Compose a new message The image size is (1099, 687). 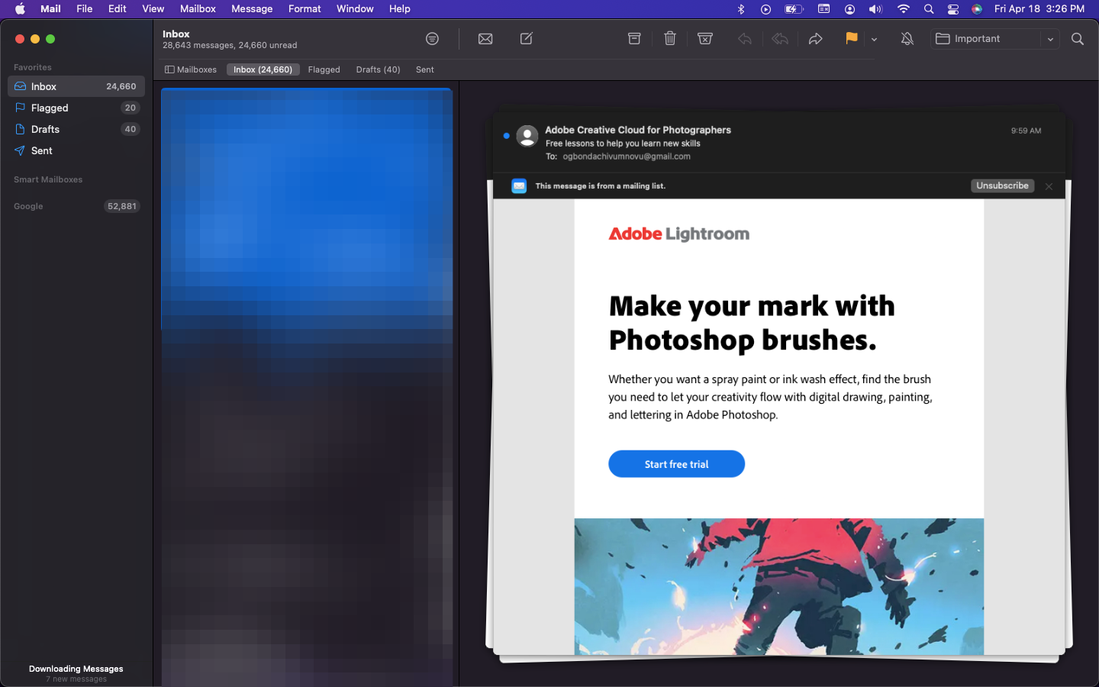[x=527, y=39]
